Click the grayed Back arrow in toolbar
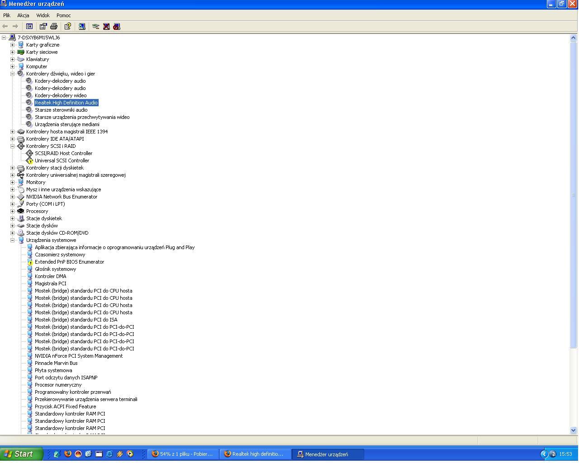 [5, 26]
